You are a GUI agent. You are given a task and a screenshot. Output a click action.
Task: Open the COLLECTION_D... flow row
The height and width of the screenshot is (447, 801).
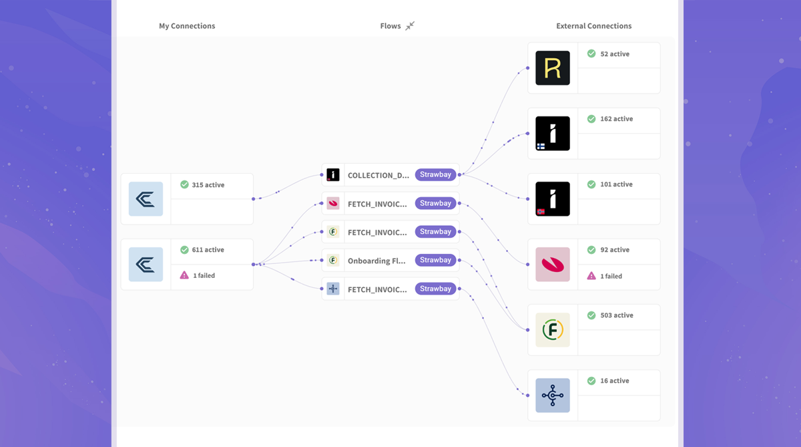pyautogui.click(x=378, y=176)
